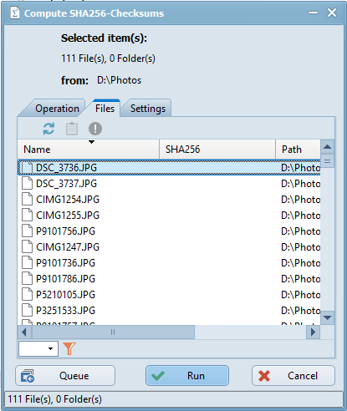Click the refresh file list icon
The height and width of the screenshot is (411, 347).
point(48,129)
